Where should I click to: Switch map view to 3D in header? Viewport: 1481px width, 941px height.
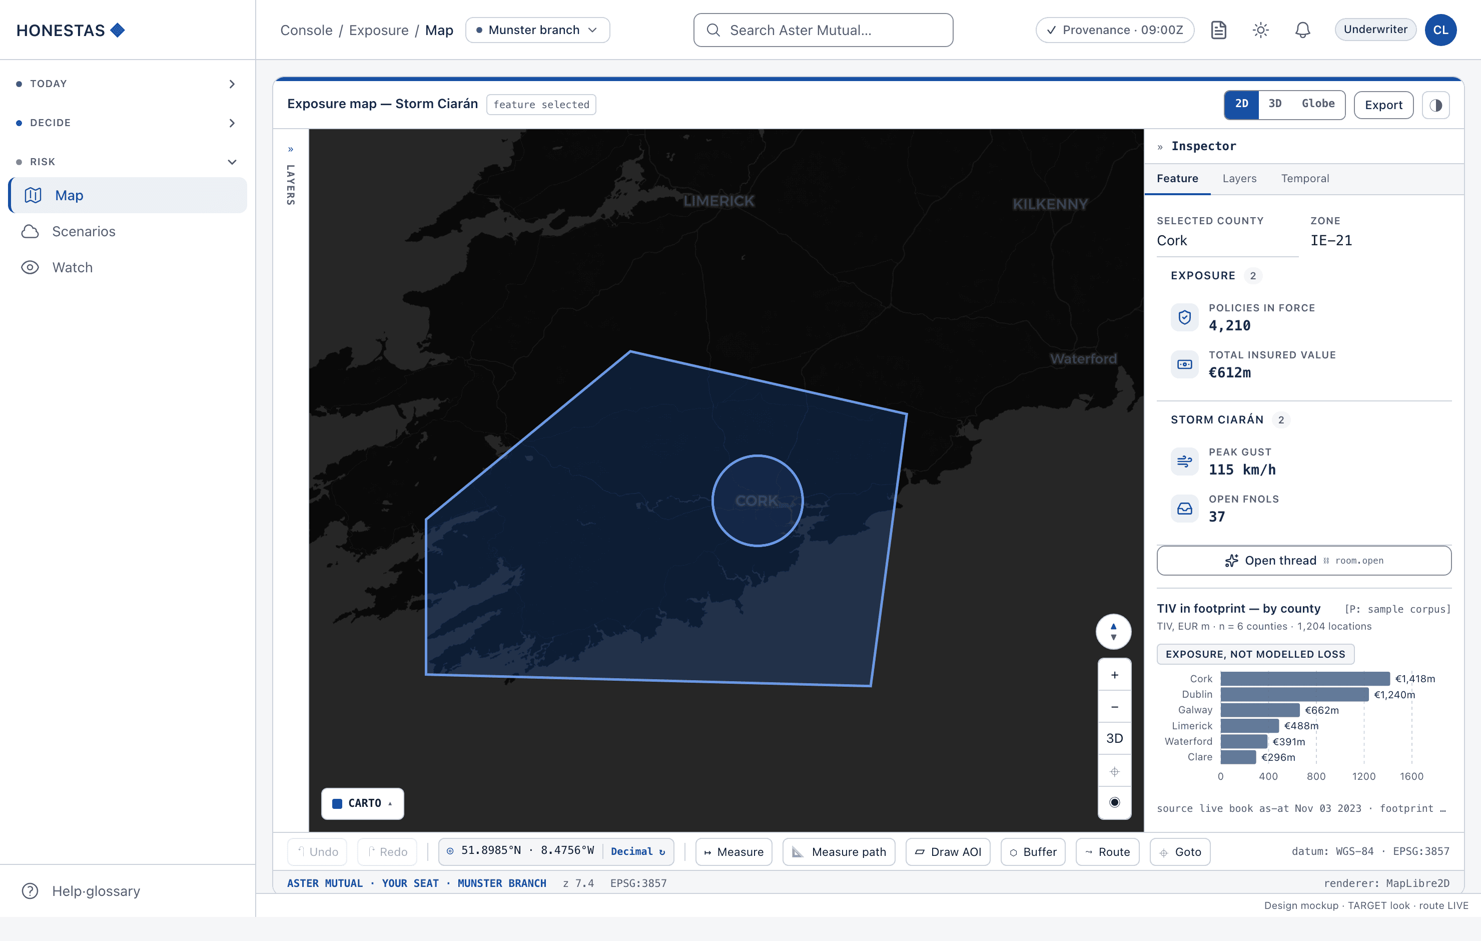point(1275,104)
